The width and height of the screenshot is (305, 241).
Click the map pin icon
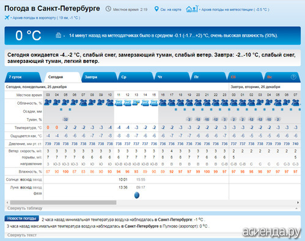point(156,9)
